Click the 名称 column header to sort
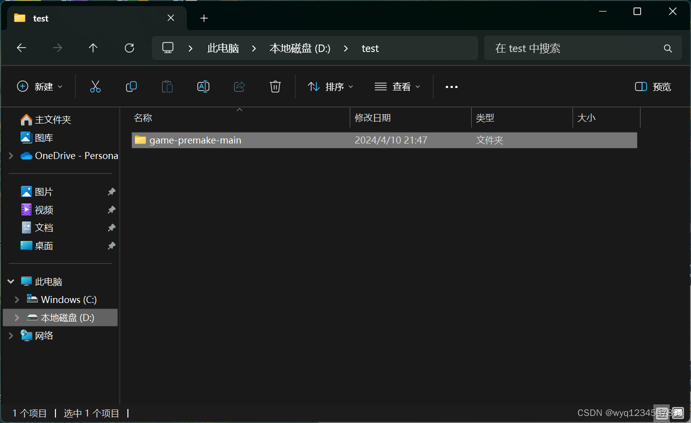The width and height of the screenshot is (691, 423). coord(142,117)
